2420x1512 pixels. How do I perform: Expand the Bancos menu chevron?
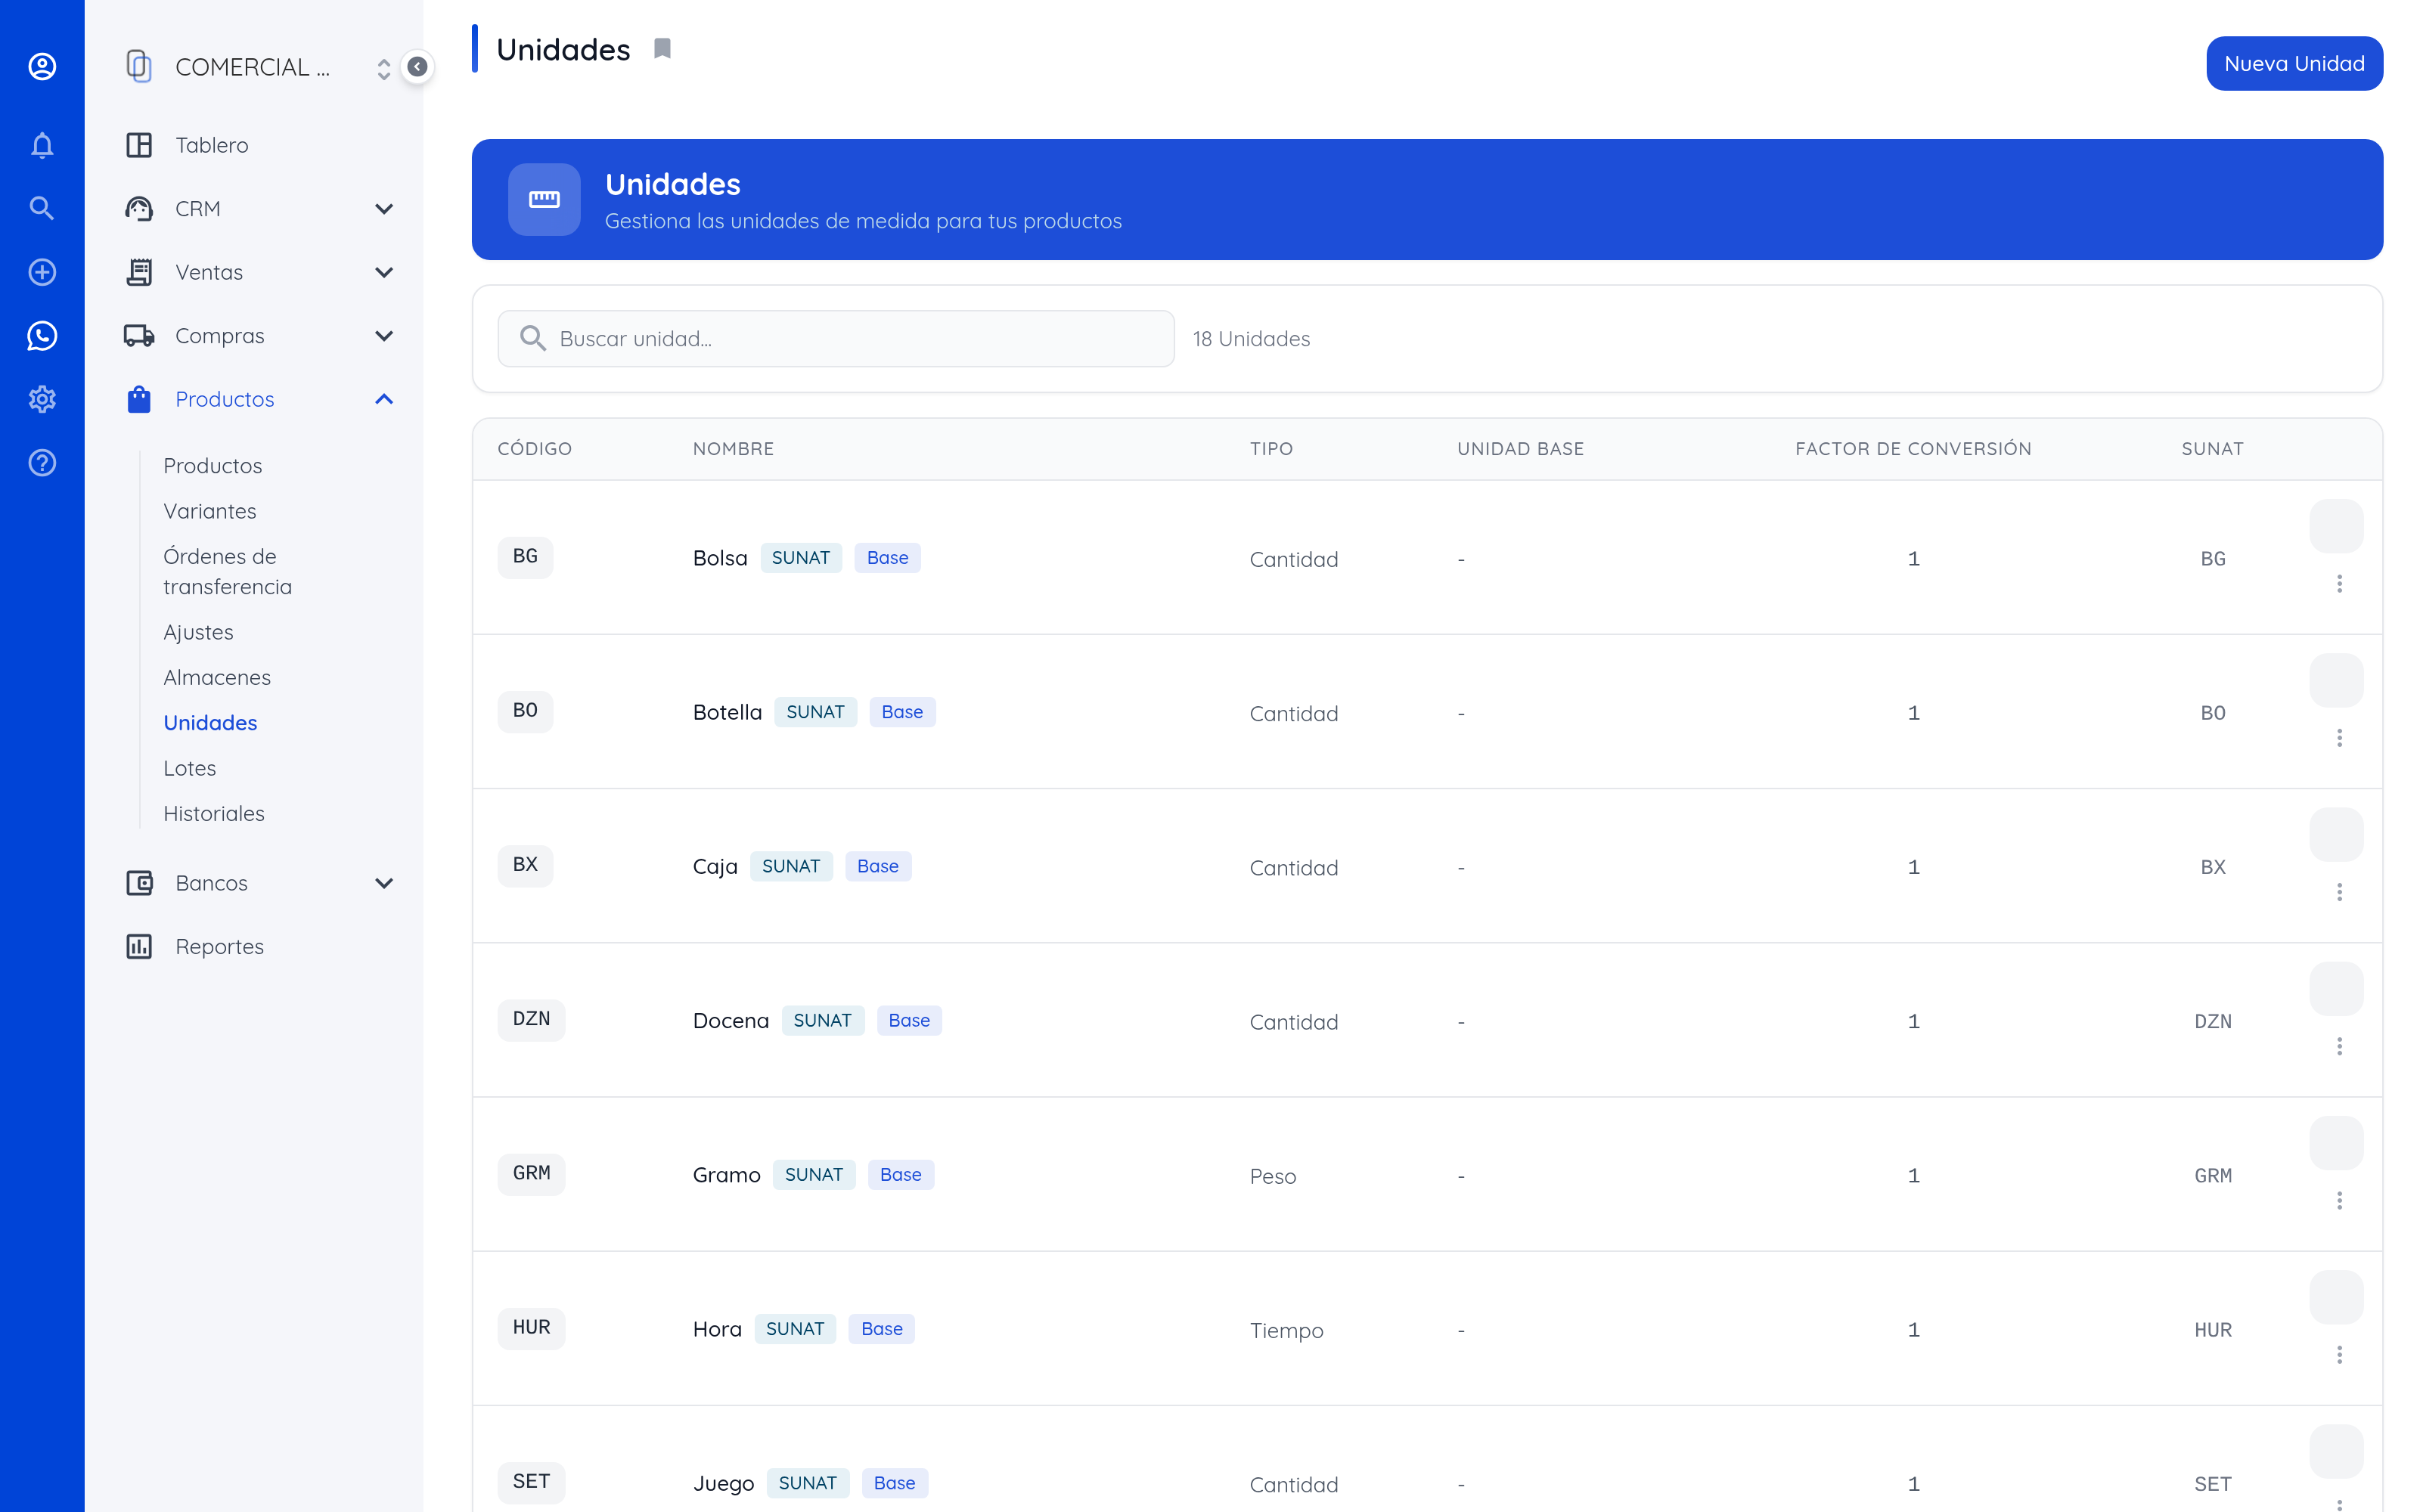tap(384, 883)
